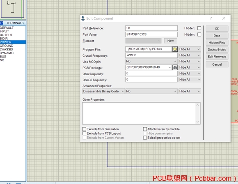Open PCB package search binoculars icon
Screen dimensions: 238x184
point(175,67)
